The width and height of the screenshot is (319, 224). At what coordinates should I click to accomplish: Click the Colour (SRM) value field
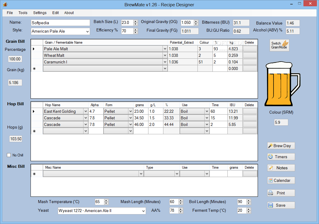click(281, 122)
